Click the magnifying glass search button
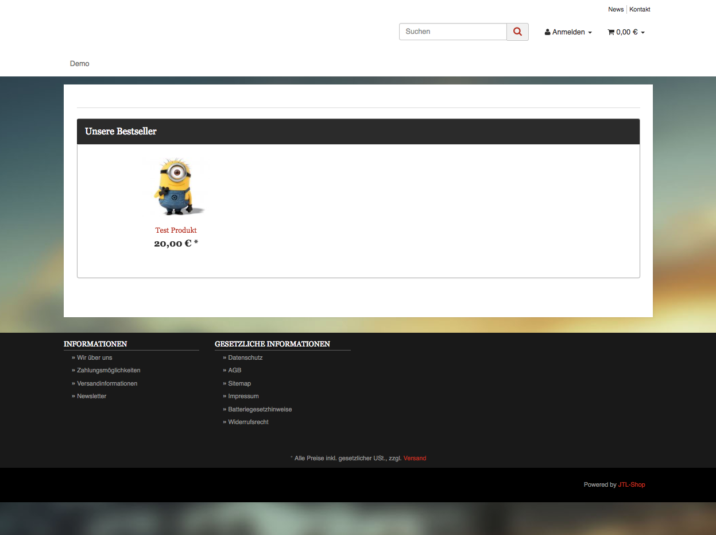Image resolution: width=716 pixels, height=535 pixels. click(x=517, y=32)
